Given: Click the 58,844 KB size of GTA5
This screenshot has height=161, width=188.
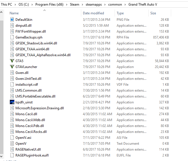Looking at the screenshot, I should tap(162, 61).
